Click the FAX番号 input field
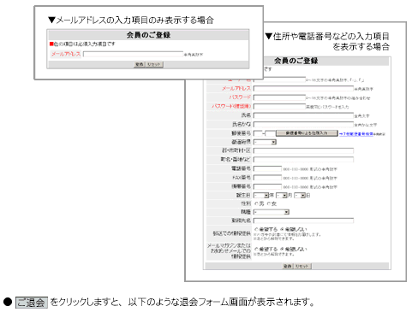 tap(267, 178)
